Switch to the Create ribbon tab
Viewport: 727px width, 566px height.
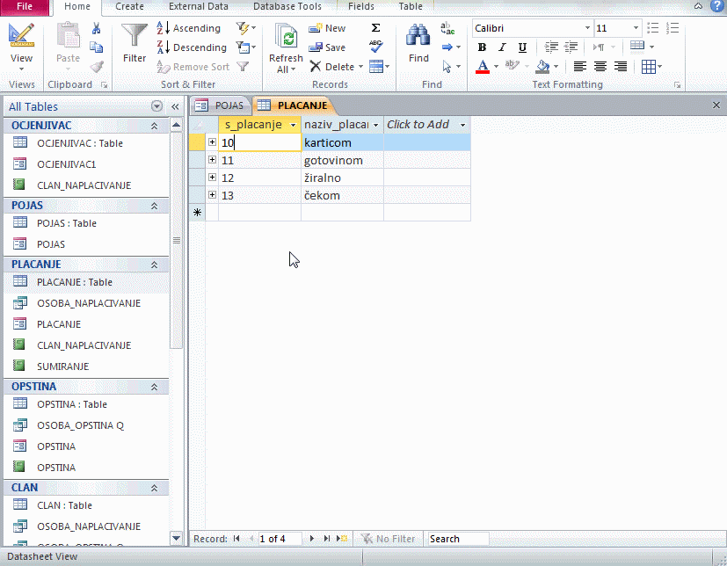pos(129,6)
